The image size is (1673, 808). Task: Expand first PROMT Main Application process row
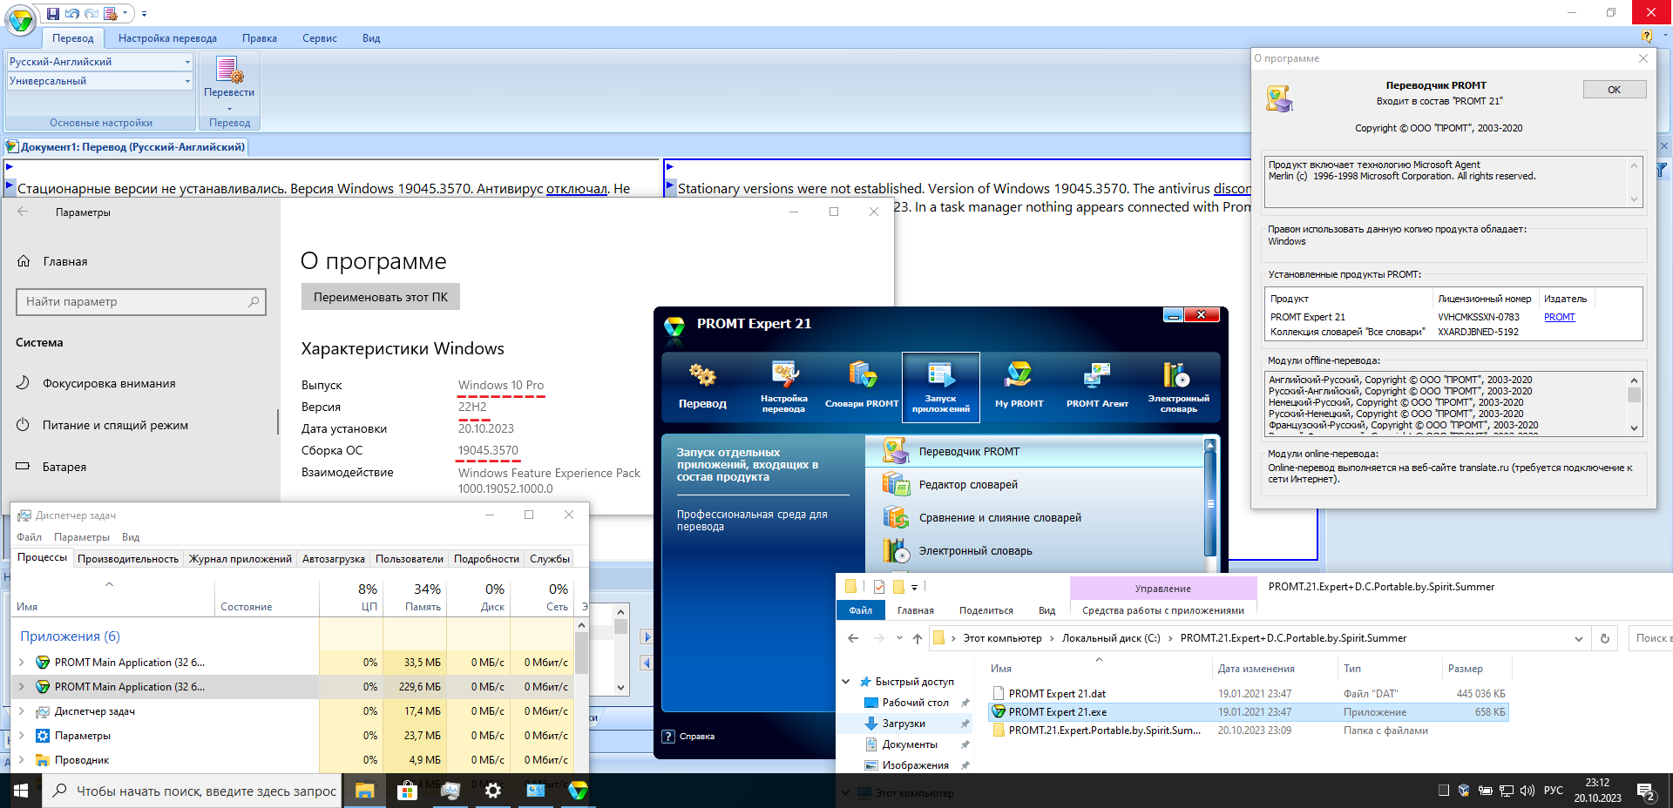point(22,663)
